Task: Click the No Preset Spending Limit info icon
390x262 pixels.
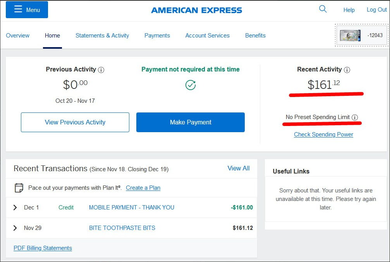Action: [x=355, y=117]
